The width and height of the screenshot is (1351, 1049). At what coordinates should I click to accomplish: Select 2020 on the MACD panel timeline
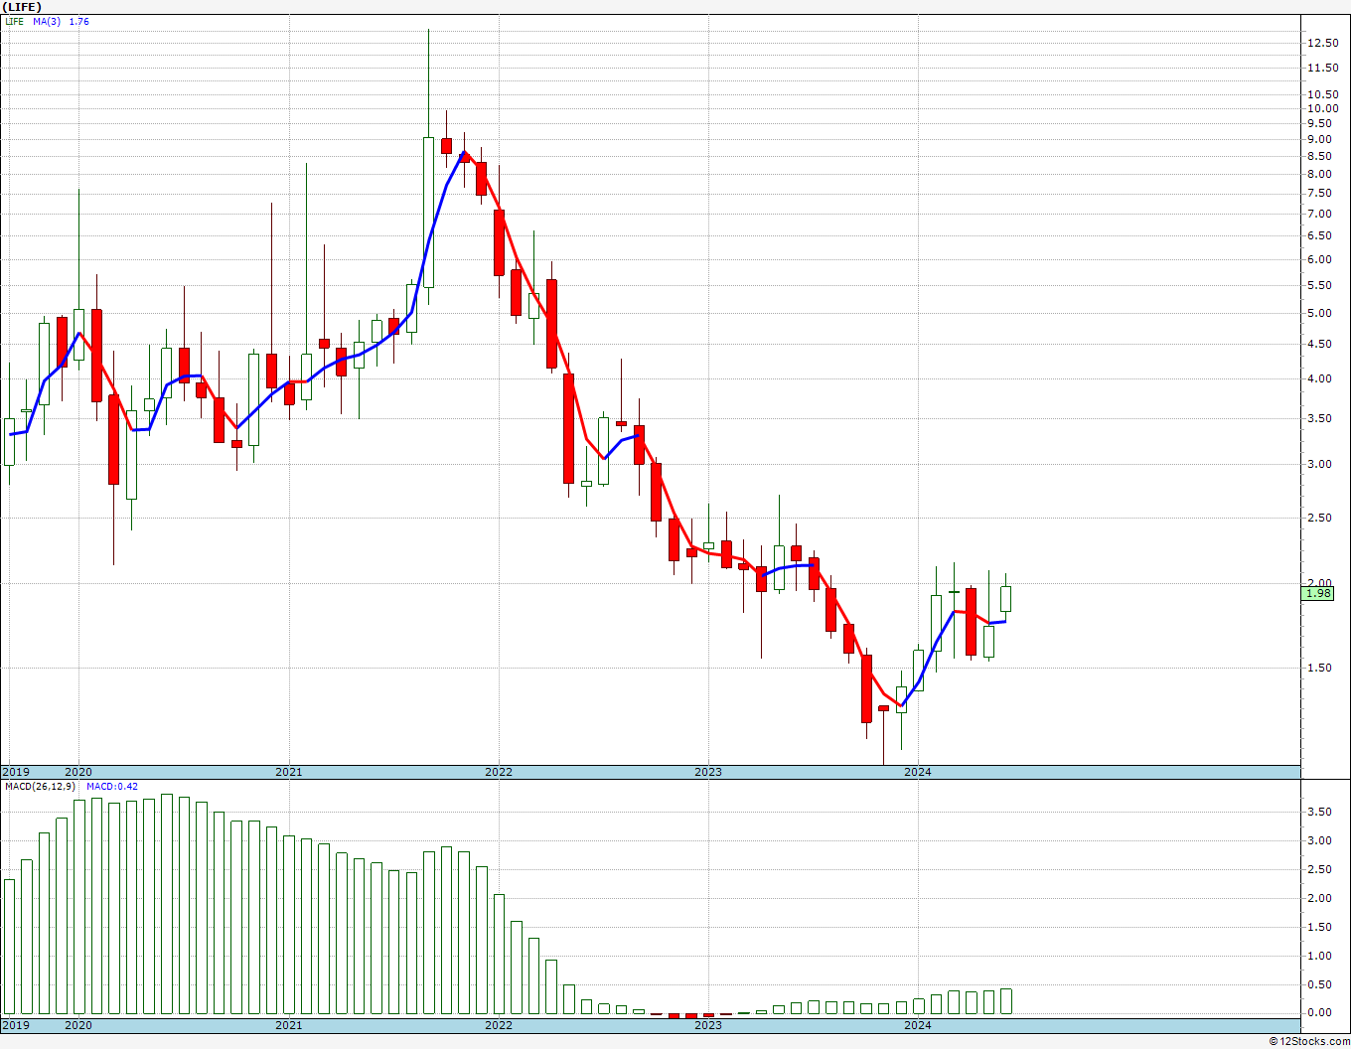click(77, 1025)
